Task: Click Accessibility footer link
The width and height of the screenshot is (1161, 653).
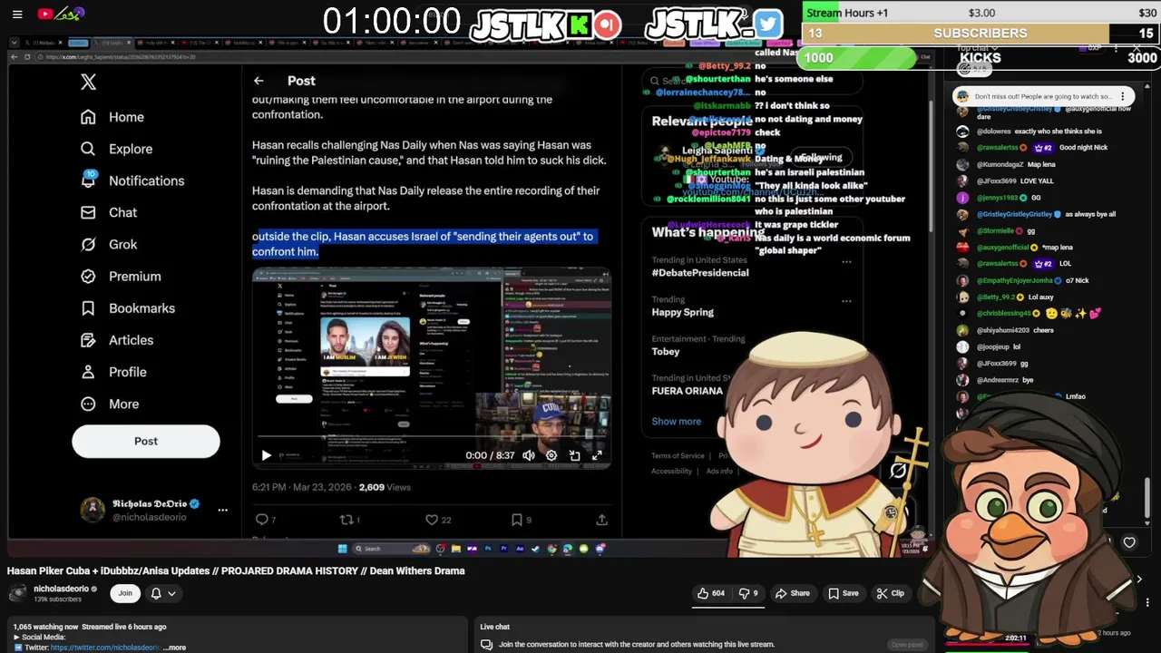Action: pyautogui.click(x=671, y=471)
